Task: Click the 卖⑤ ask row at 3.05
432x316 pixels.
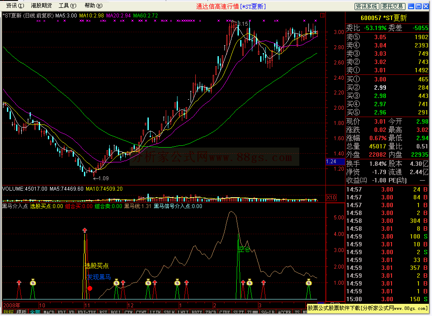Action: point(387,37)
